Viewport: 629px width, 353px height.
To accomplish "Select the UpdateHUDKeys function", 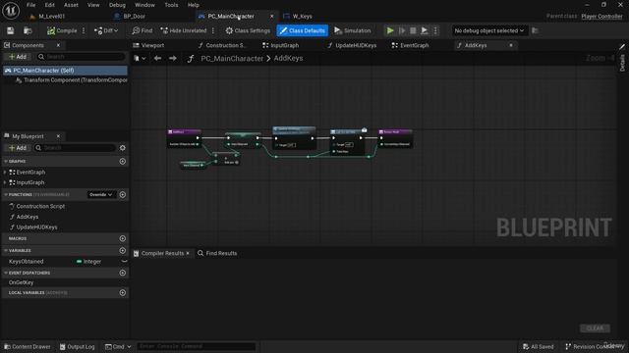I will (36, 227).
